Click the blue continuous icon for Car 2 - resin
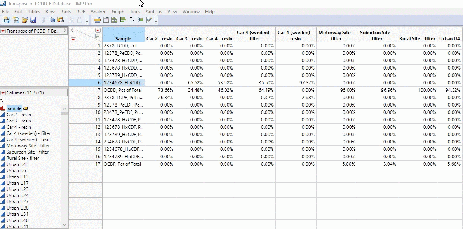Screen dimensions: 463x229 [x=3, y=115]
